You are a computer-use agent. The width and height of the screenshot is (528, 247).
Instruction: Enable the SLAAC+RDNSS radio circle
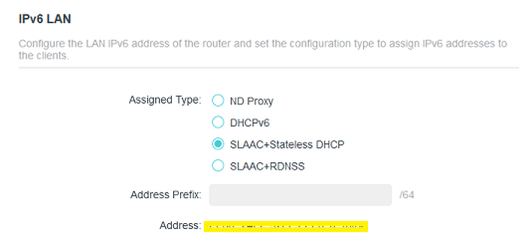[218, 166]
